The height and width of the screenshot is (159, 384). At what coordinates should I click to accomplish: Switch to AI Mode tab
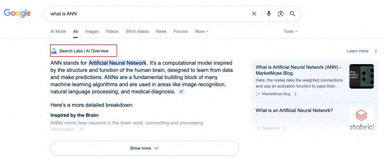coord(58,31)
